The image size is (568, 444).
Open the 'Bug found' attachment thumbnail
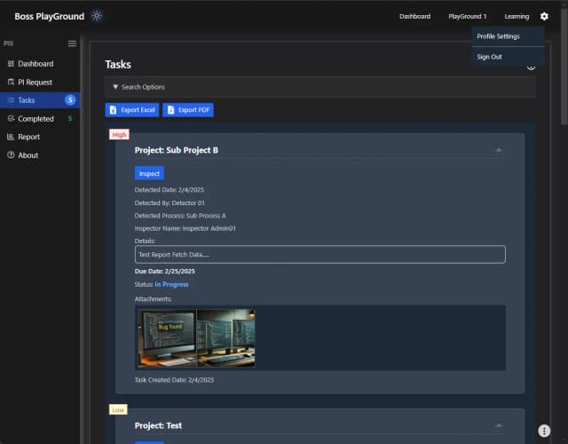coord(165,338)
